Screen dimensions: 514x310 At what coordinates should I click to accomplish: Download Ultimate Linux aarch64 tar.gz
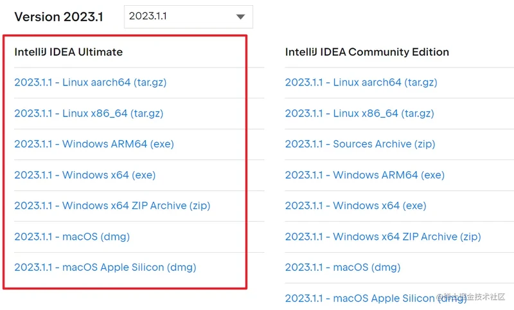coord(91,82)
